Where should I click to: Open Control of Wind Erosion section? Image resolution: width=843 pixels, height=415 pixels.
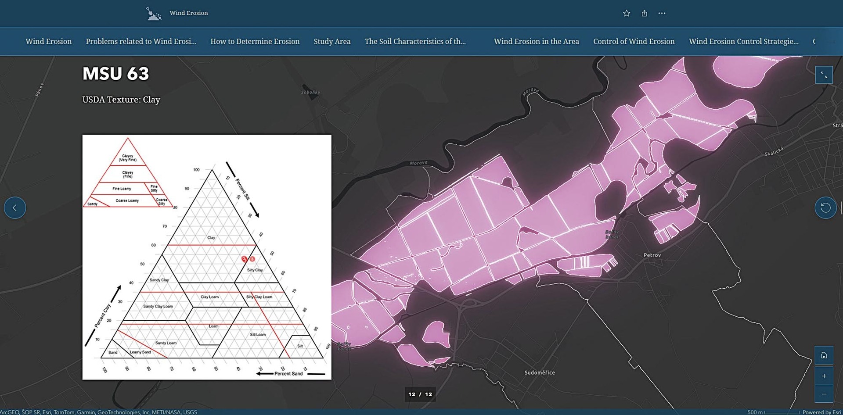point(634,41)
